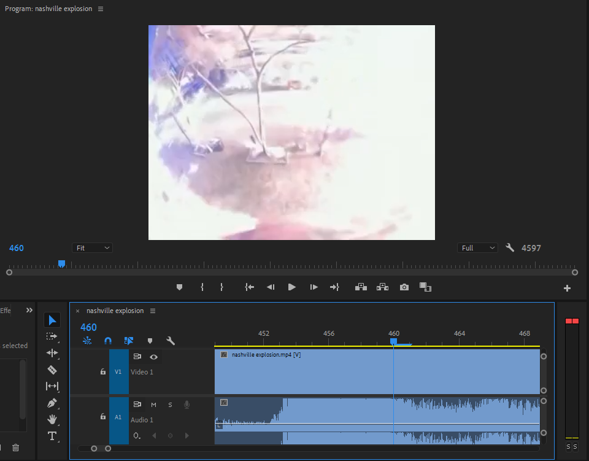Select the Selection tool arrow
This screenshot has height=461, width=589.
pos(52,320)
